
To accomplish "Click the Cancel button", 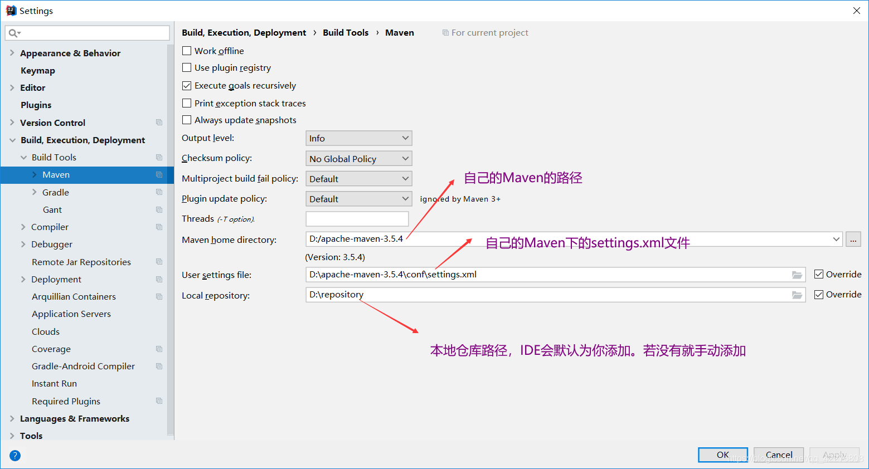I will click(779, 455).
